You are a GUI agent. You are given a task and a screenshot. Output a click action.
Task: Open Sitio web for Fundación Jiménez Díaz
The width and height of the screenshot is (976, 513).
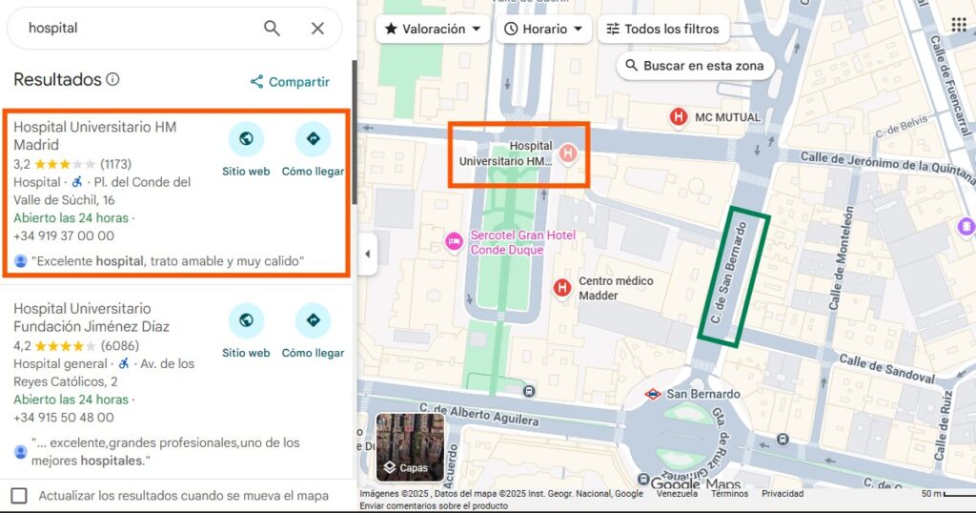[246, 321]
